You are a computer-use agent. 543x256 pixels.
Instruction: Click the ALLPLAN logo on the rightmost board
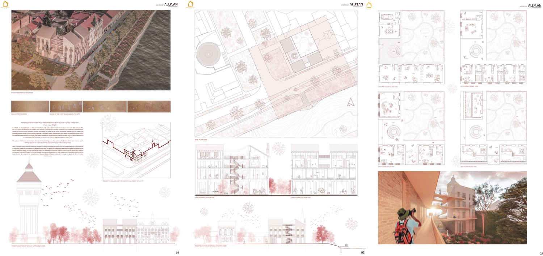point(535,5)
